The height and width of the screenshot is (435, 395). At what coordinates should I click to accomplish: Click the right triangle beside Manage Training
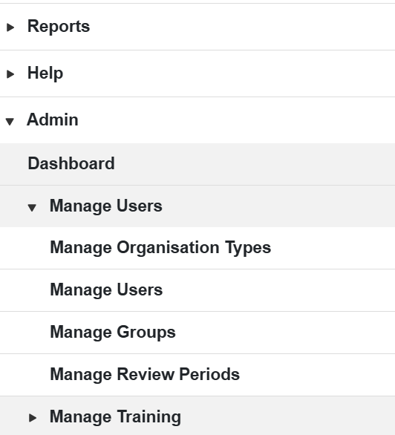pyautogui.click(x=33, y=417)
